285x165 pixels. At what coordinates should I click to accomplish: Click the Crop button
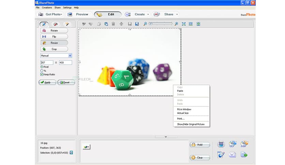[x=54, y=49]
